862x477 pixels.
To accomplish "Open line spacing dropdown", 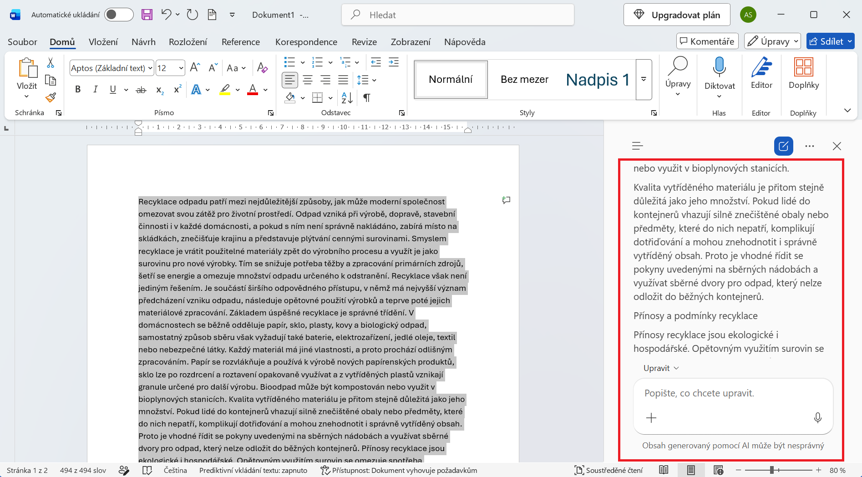I will click(x=374, y=80).
